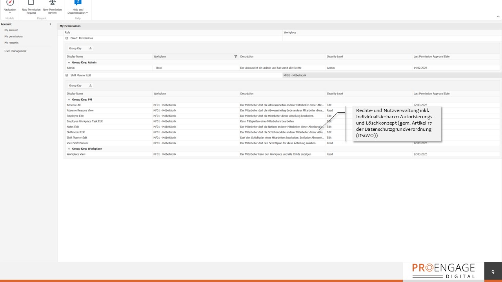Viewport: 502px width, 282px height.
Task: Collapse the Group Key: Admin group
Action: [69, 63]
